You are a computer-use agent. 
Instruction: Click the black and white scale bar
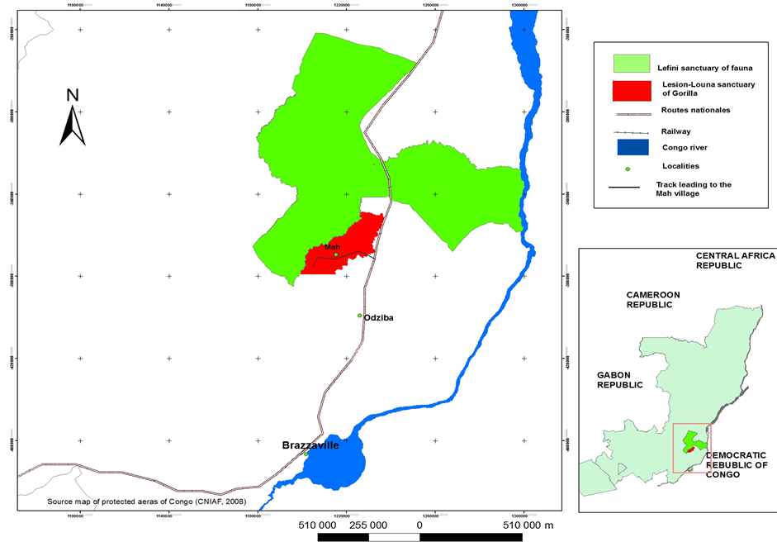420,536
